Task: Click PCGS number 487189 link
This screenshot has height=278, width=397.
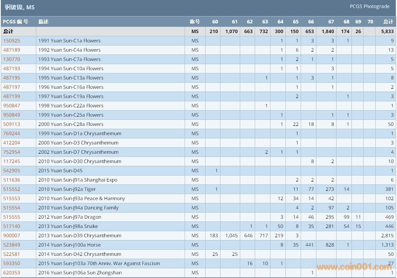Action: [x=11, y=50]
